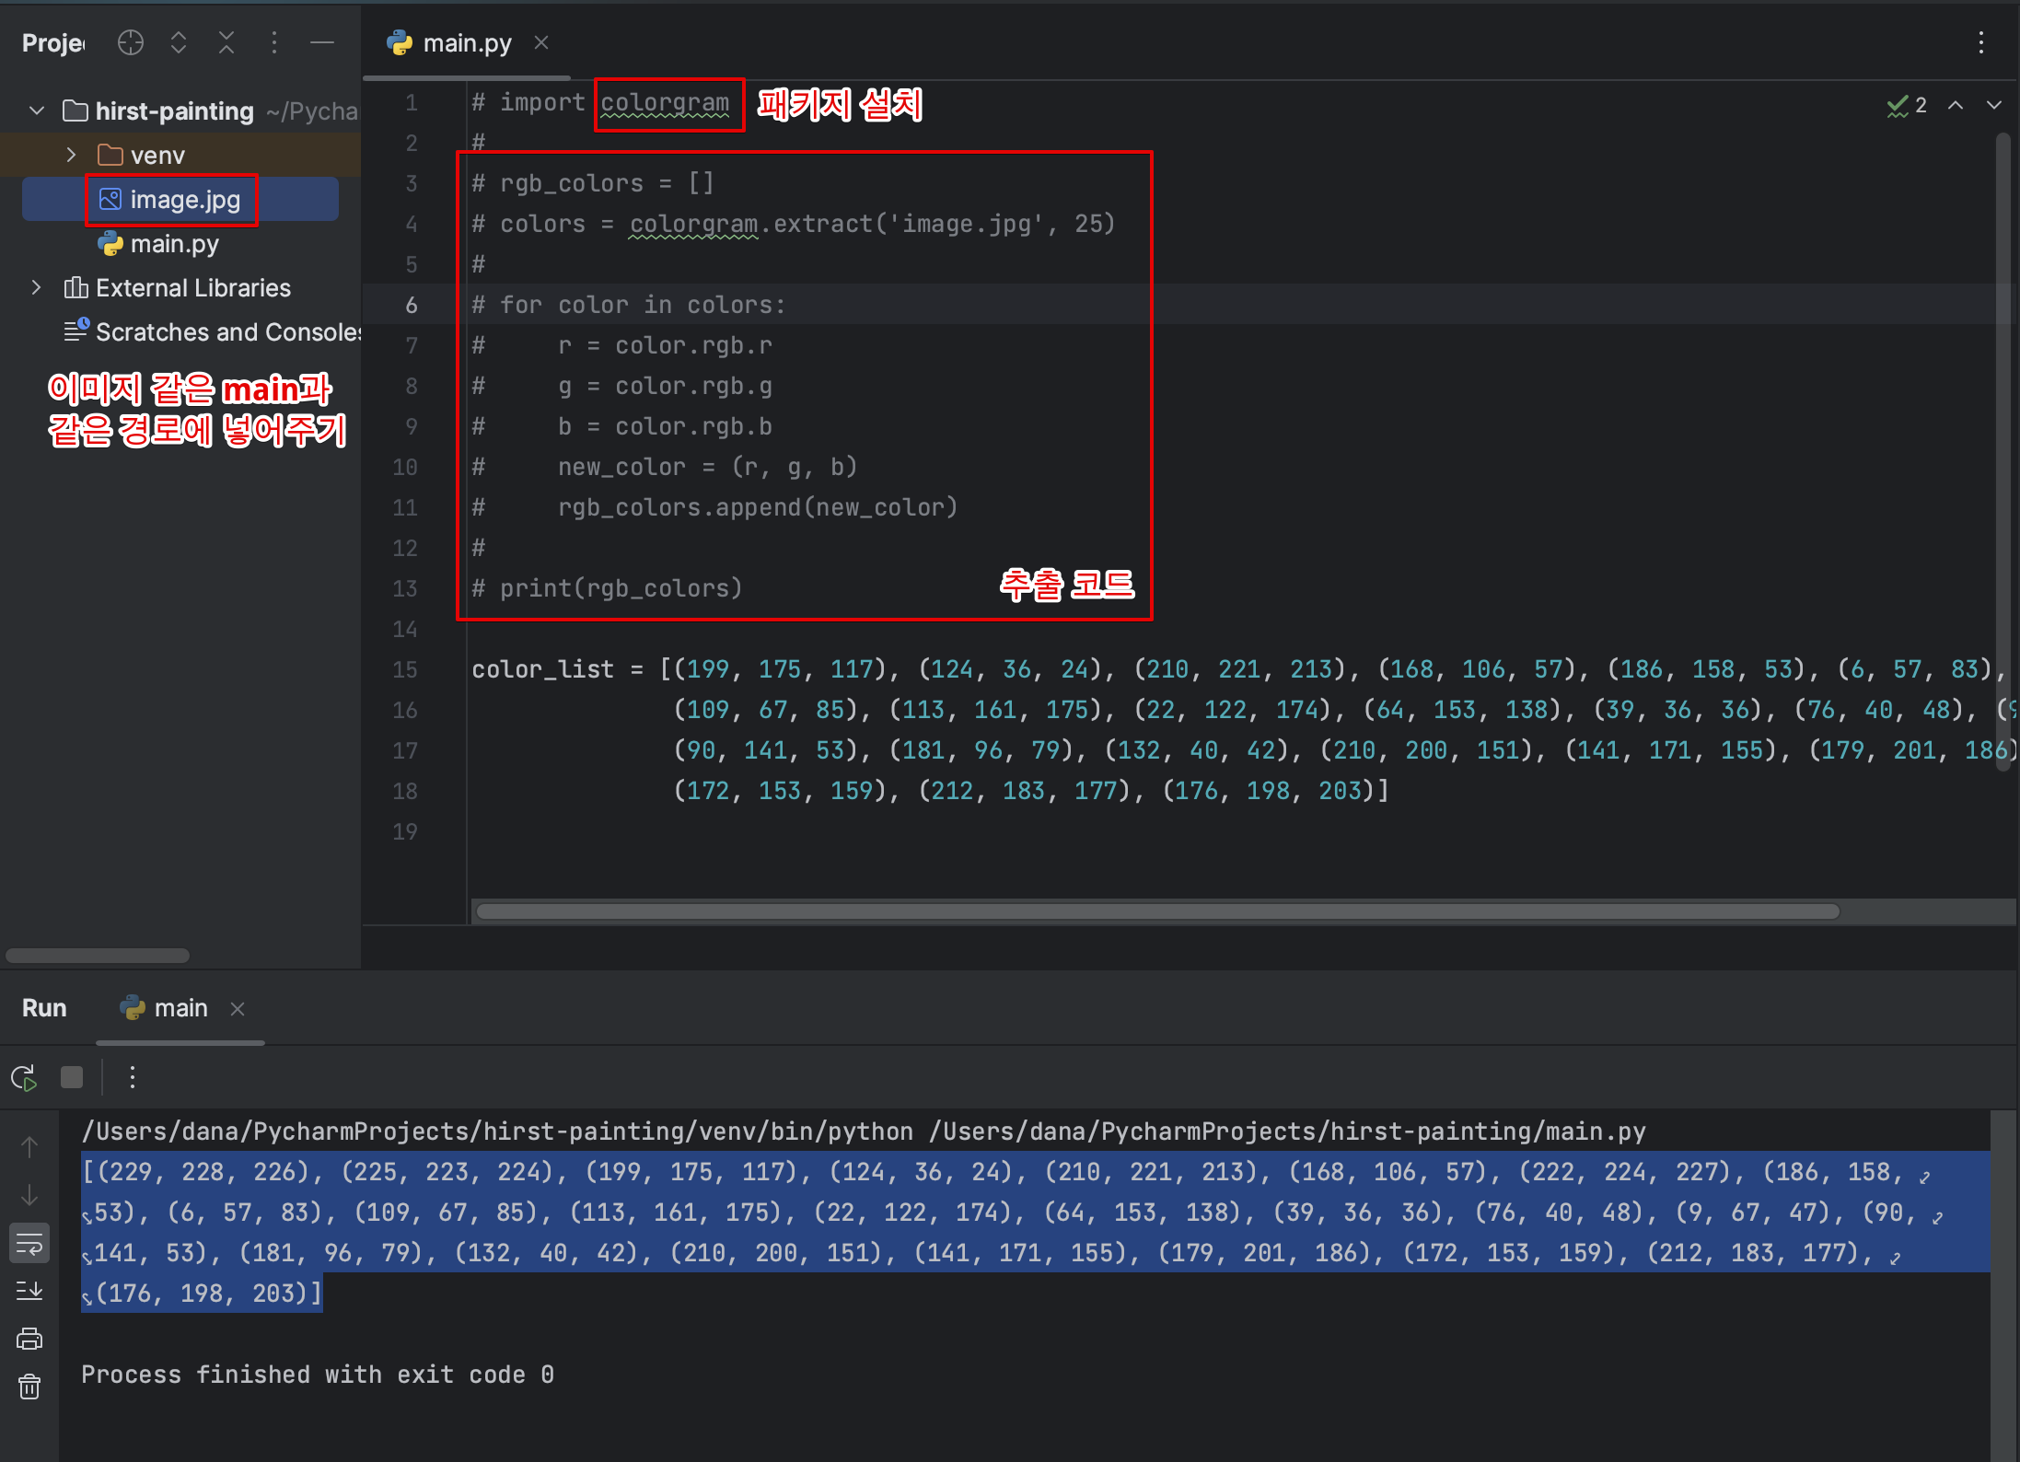The width and height of the screenshot is (2020, 1462).
Task: Expand External Libraries node
Action: coord(37,287)
